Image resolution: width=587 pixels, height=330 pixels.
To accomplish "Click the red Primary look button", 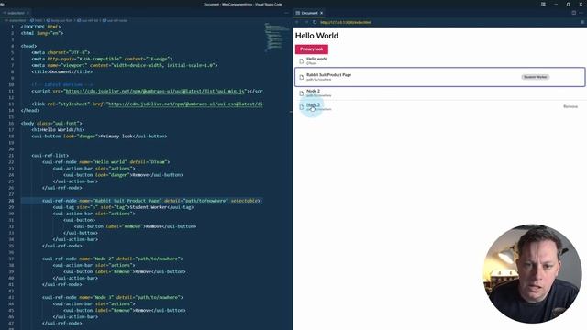I will pyautogui.click(x=312, y=49).
